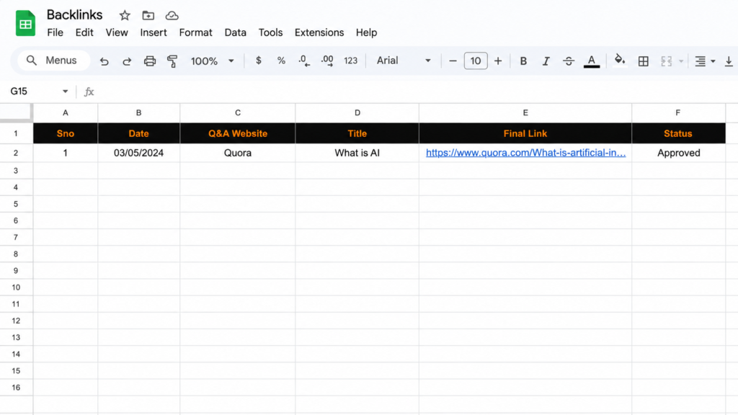Select the Sno header cell

[x=66, y=133]
